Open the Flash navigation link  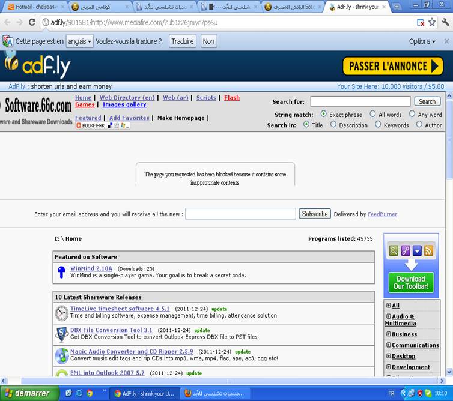pos(232,98)
